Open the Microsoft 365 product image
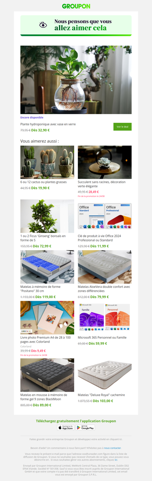152x481 pixels. (x=104, y=317)
